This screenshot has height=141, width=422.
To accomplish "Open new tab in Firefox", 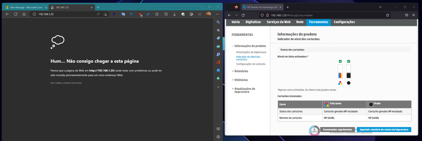I will [x=287, y=7].
